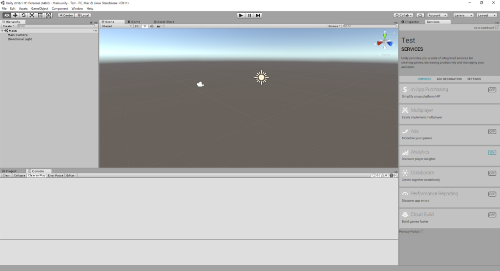Open the Hierarchy Create dropdown
This screenshot has width=500, height=271.
click(x=8, y=26)
